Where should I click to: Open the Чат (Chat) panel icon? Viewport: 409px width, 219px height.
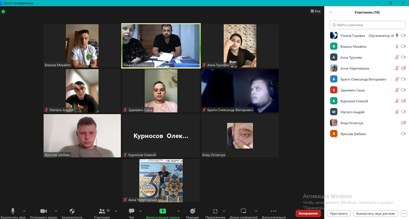131,211
